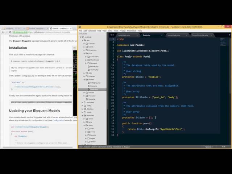
Task: Select the vendor folder icon under views
Action: (x=88, y=142)
